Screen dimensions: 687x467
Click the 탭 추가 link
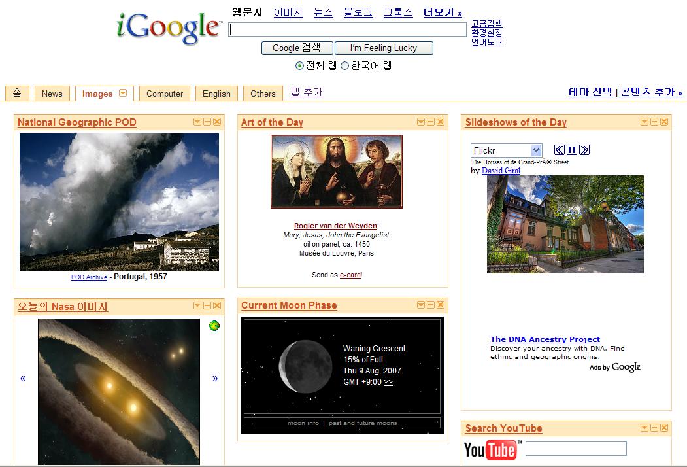pos(307,92)
